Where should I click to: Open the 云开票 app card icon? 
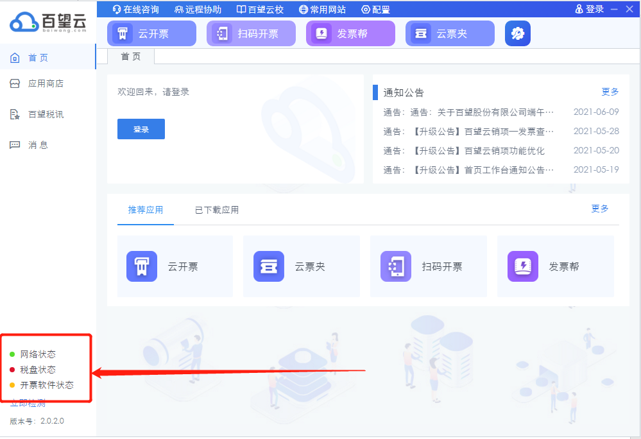coord(141,266)
